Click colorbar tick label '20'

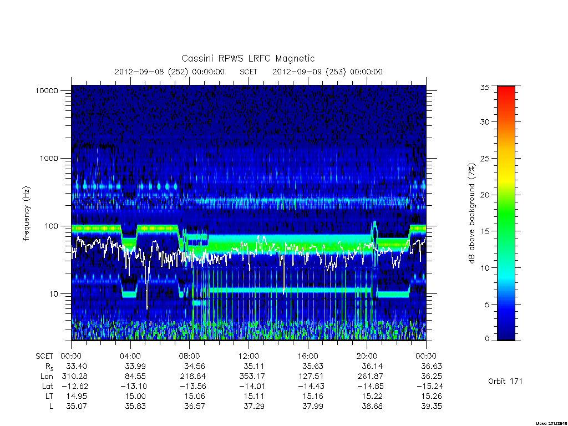coord(485,195)
